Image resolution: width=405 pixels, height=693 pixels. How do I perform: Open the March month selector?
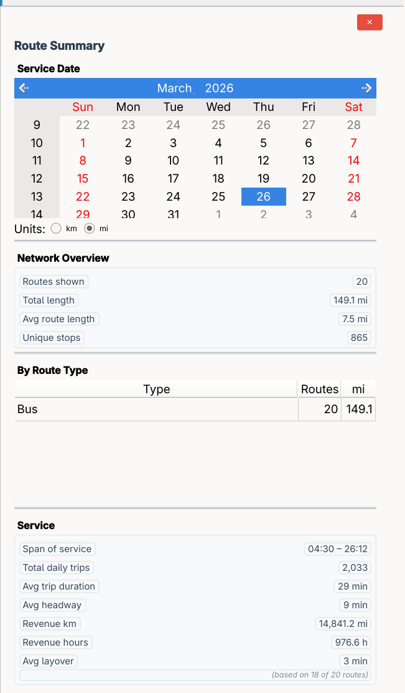click(x=175, y=88)
